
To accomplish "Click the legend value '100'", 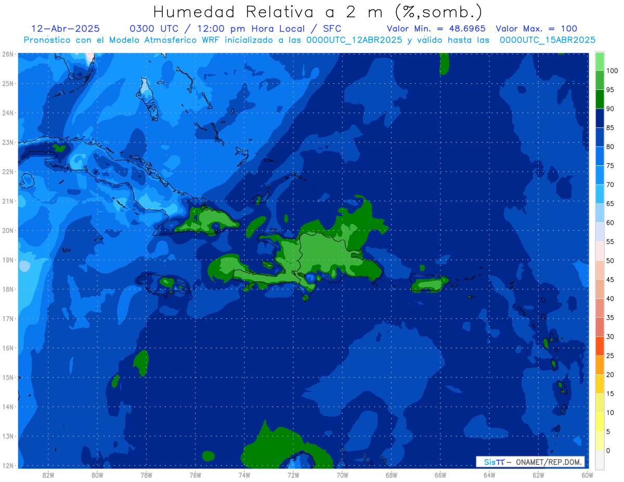I will (612, 71).
